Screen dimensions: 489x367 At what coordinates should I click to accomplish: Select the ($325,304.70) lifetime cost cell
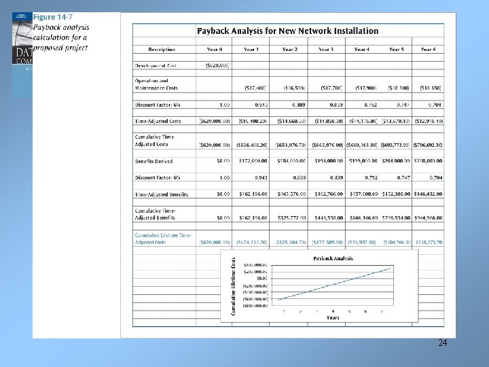tap(291, 243)
